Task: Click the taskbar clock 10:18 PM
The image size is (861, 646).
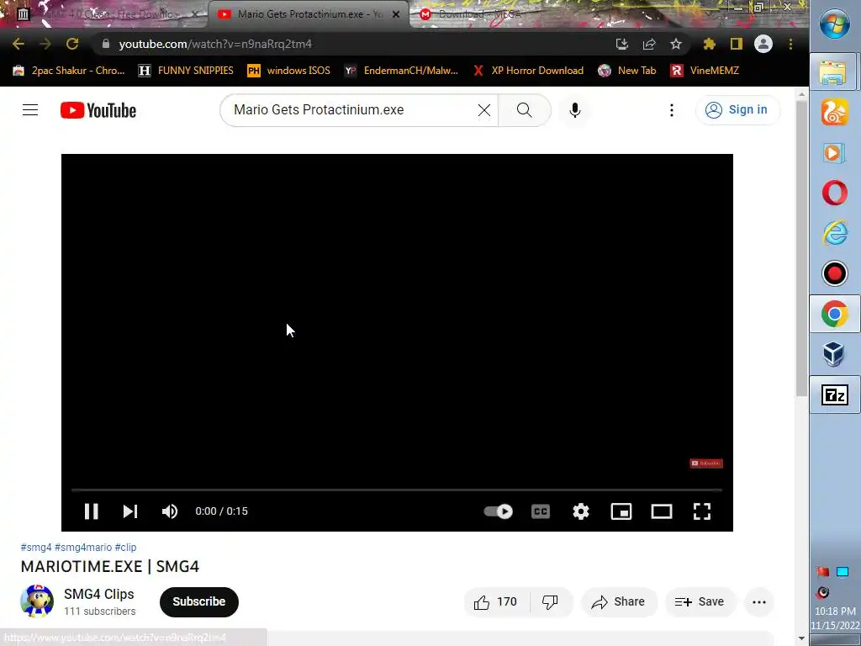Action: 835,611
